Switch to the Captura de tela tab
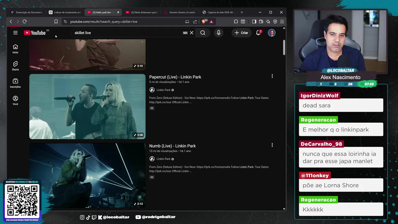The height and width of the screenshot is (224, 398). click(219, 12)
